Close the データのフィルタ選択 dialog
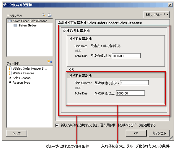176x151 pixels. coord(170,5)
